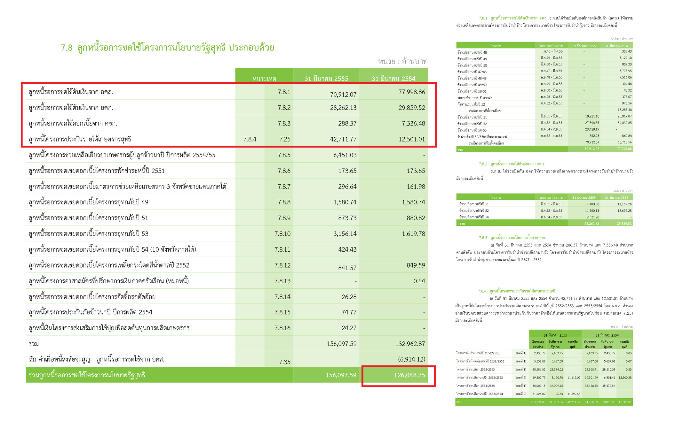Image resolution: width=691 pixels, height=428 pixels.
Task: Click note reference 7.8.4 in fourth row
Action: pyautogui.click(x=250, y=139)
